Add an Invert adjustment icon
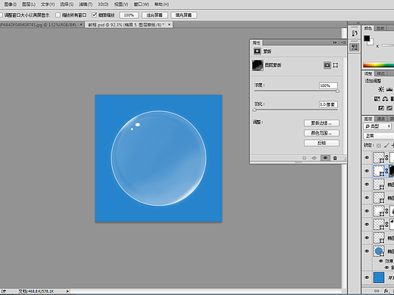Image resolution: width=394 pixels, height=295 pixels. [381, 108]
